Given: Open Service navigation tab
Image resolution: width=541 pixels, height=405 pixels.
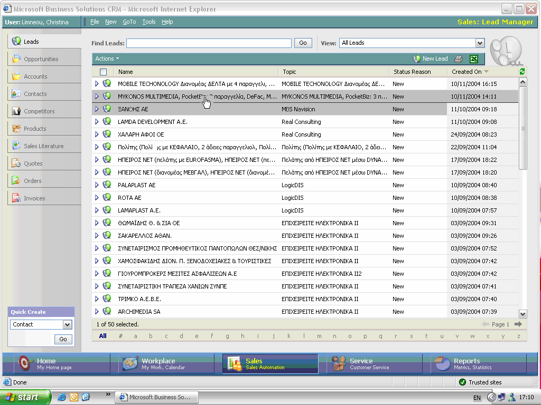Looking at the screenshot, I should pos(375,364).
